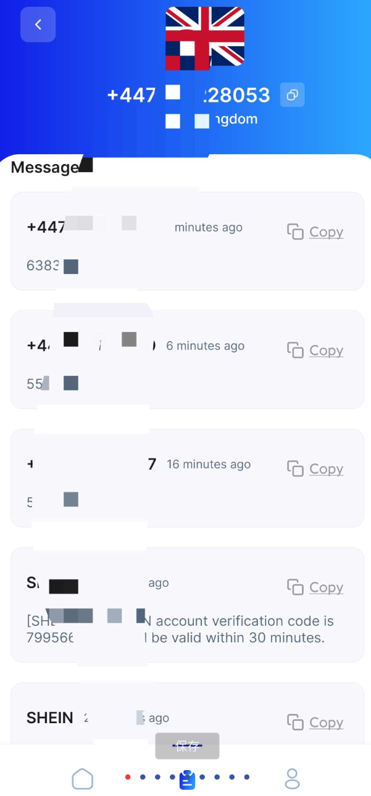The width and height of the screenshot is (371, 796).
Task: Click the copy icon in the 16 minutes ago message
Action: [x=295, y=469]
